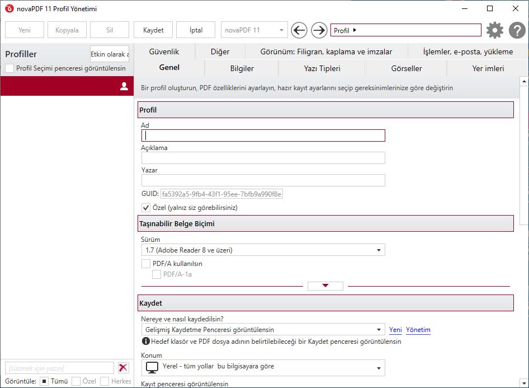The width and height of the screenshot is (529, 388).
Task: Switch to the Yazı Tipleri tab
Action: pos(322,68)
